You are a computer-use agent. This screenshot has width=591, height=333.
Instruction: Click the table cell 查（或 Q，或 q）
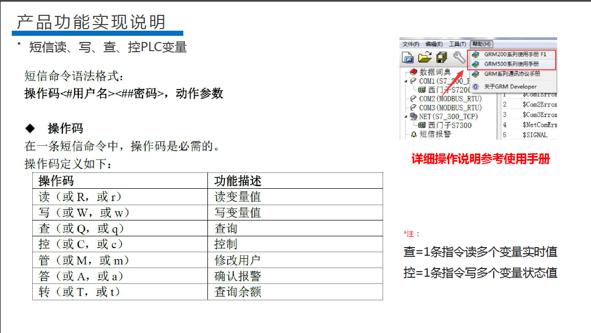tap(120, 229)
